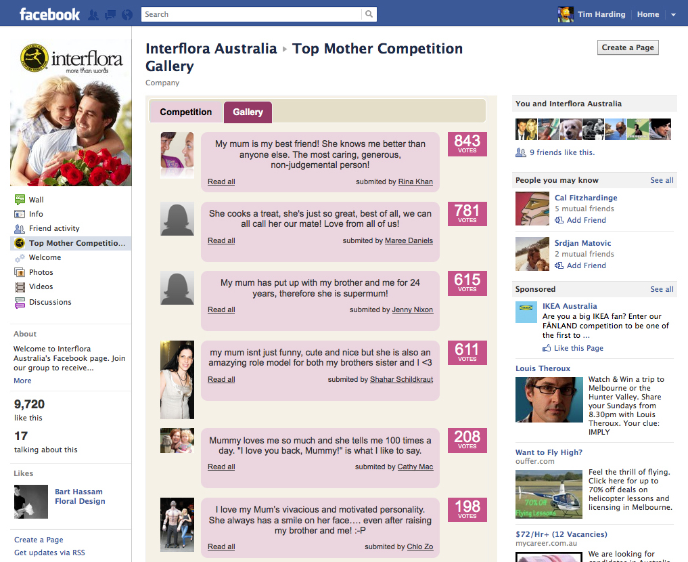See all people you may know
This screenshot has width=688, height=562.
pyautogui.click(x=661, y=180)
